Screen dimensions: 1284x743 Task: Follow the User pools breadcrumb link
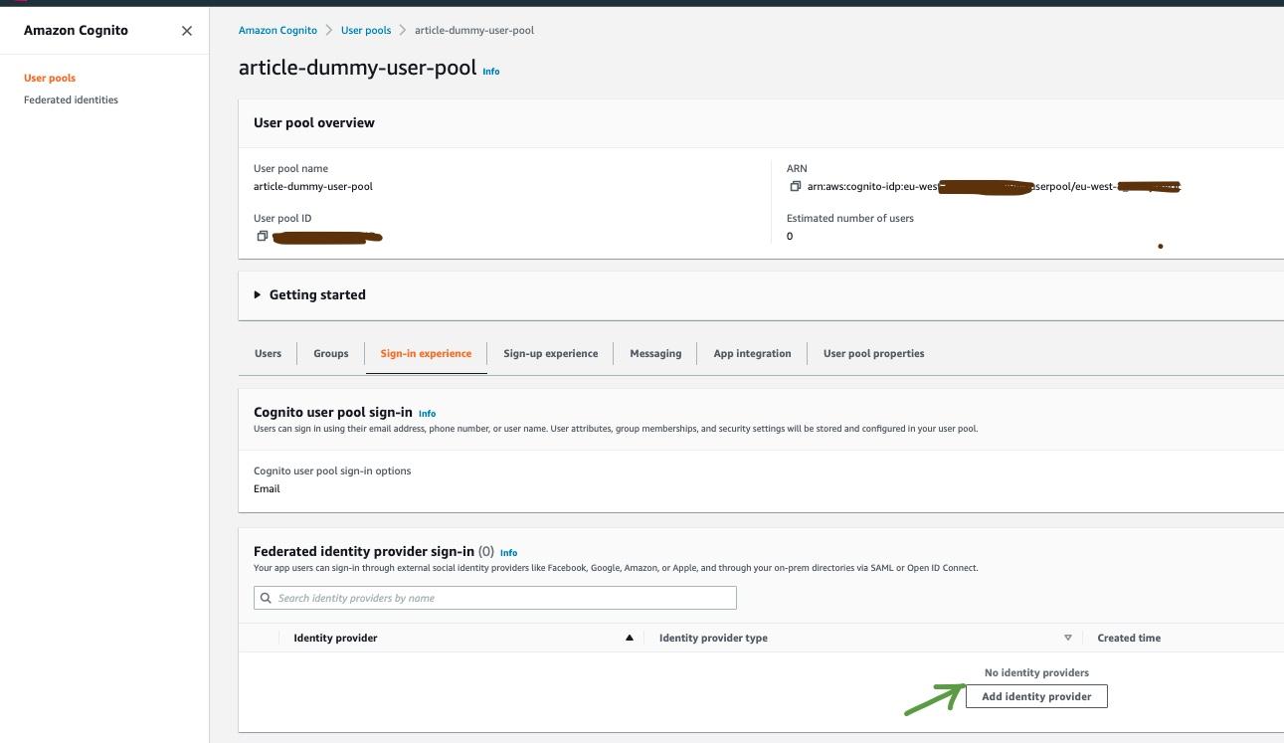pyautogui.click(x=366, y=30)
